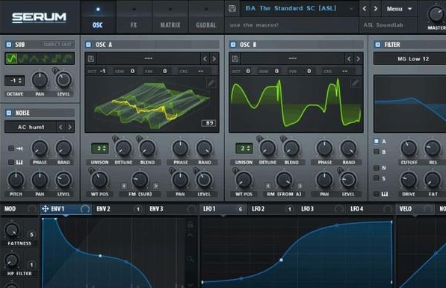This screenshot has width=446, height=288.
Task: Next OSC B wavetable arrow
Action: [x=358, y=59]
